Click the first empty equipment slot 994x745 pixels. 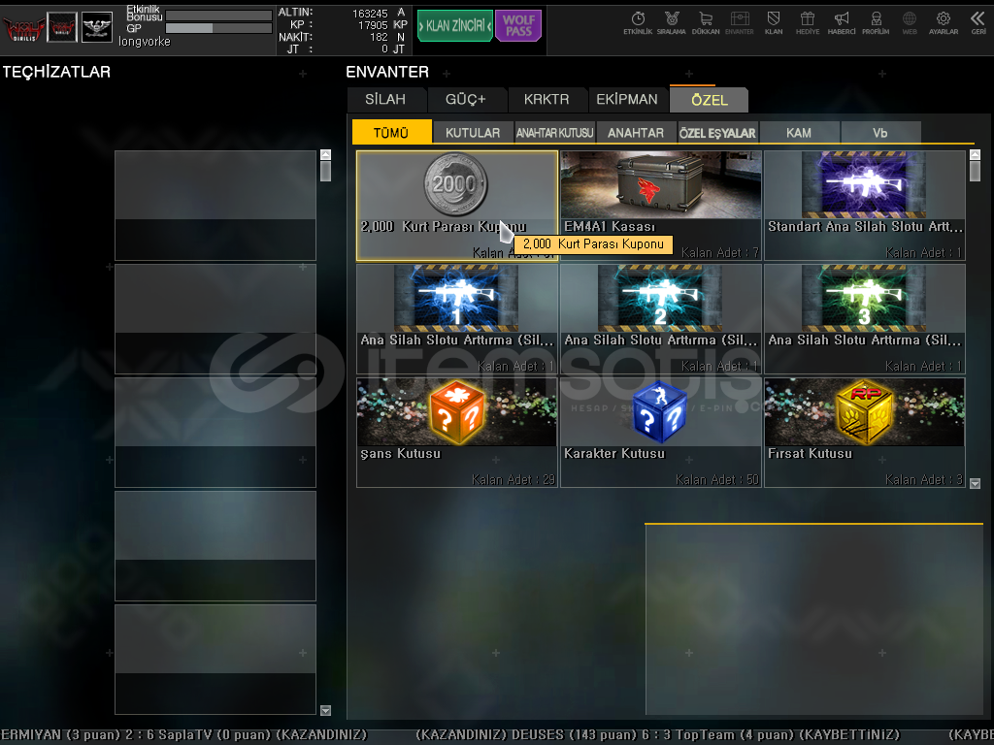pos(215,206)
